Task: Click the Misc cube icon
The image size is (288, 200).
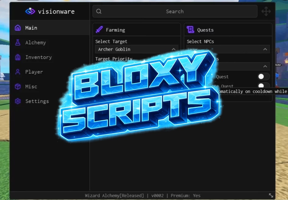Action: (18, 86)
